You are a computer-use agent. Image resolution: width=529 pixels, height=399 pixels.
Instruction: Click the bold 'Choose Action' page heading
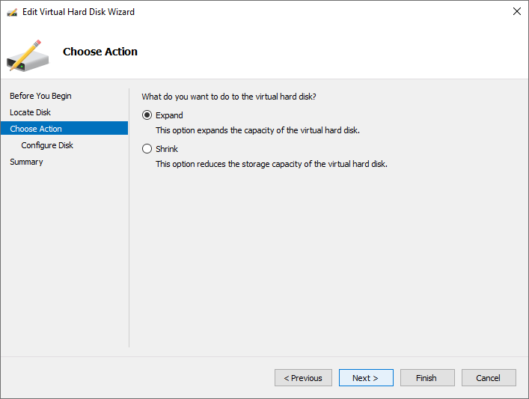tap(100, 52)
